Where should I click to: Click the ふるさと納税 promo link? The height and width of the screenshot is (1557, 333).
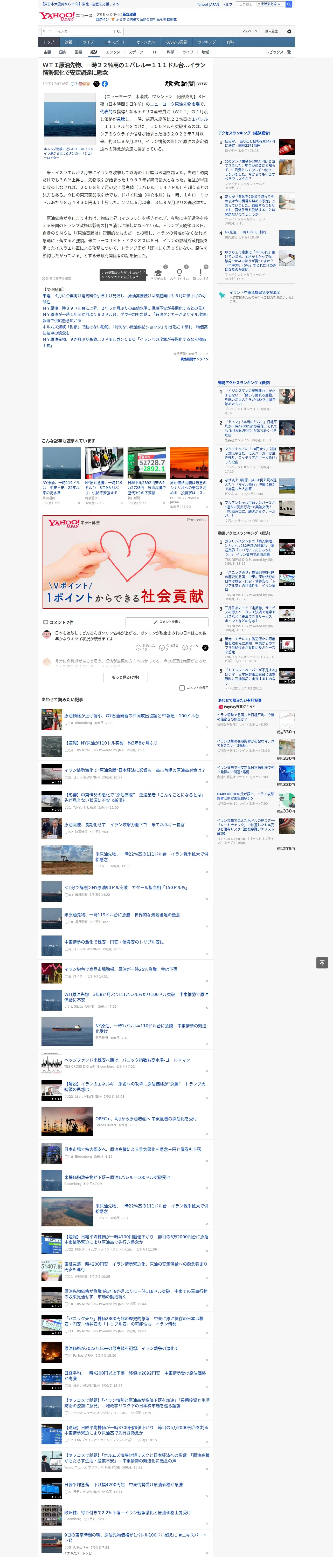pyautogui.click(x=146, y=19)
